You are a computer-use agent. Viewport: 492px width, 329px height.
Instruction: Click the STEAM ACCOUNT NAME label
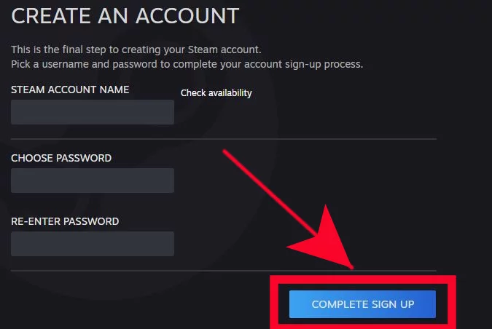[x=70, y=90]
